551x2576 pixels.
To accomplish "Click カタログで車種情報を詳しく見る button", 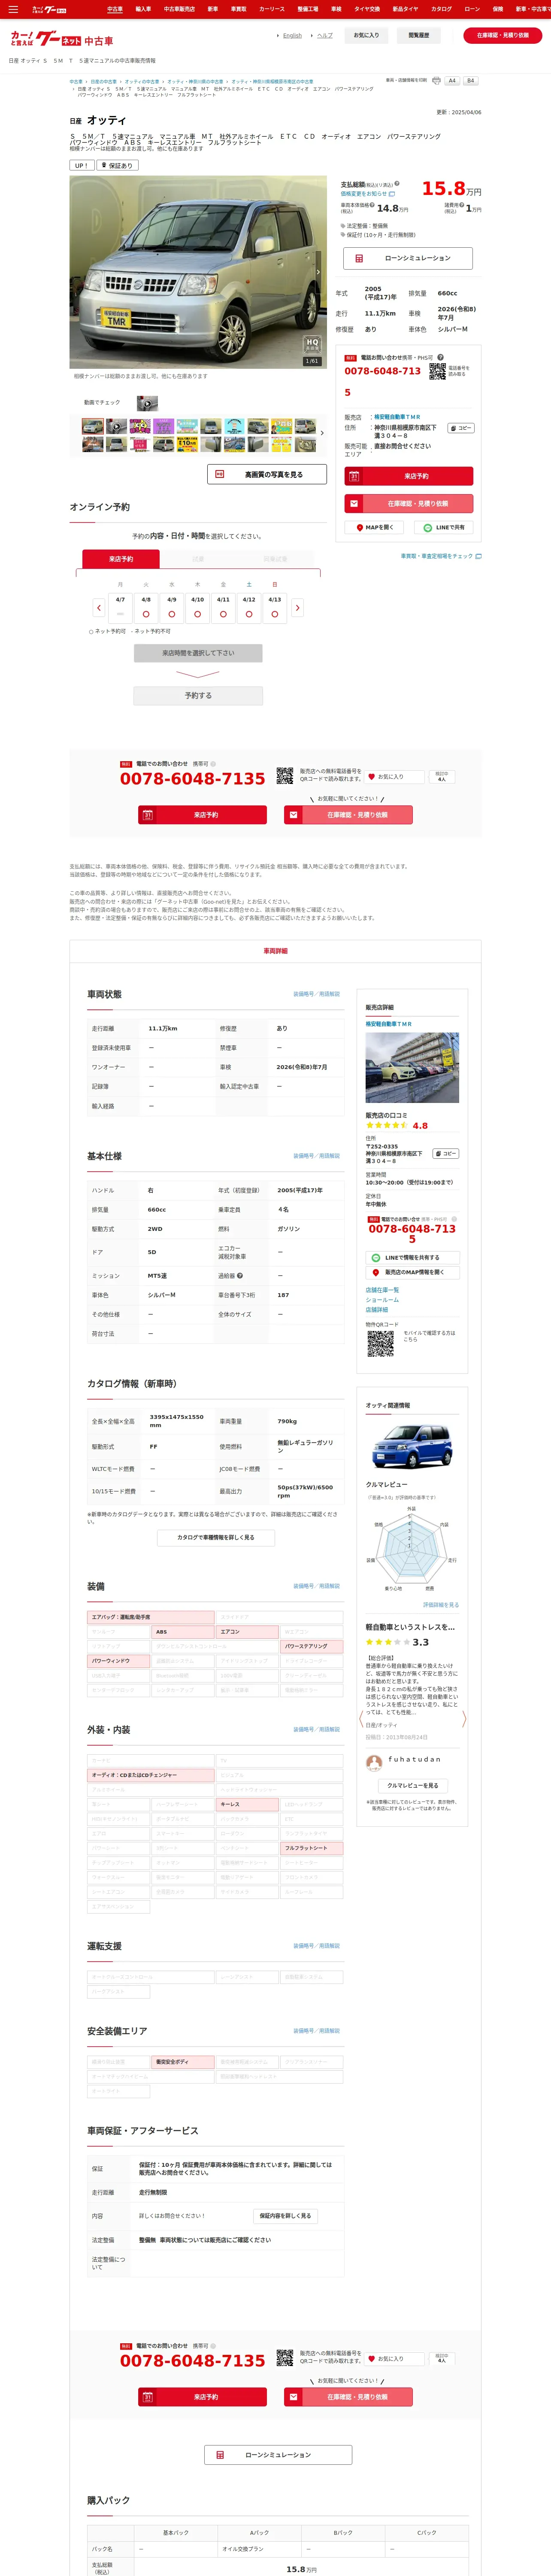I will [215, 1537].
